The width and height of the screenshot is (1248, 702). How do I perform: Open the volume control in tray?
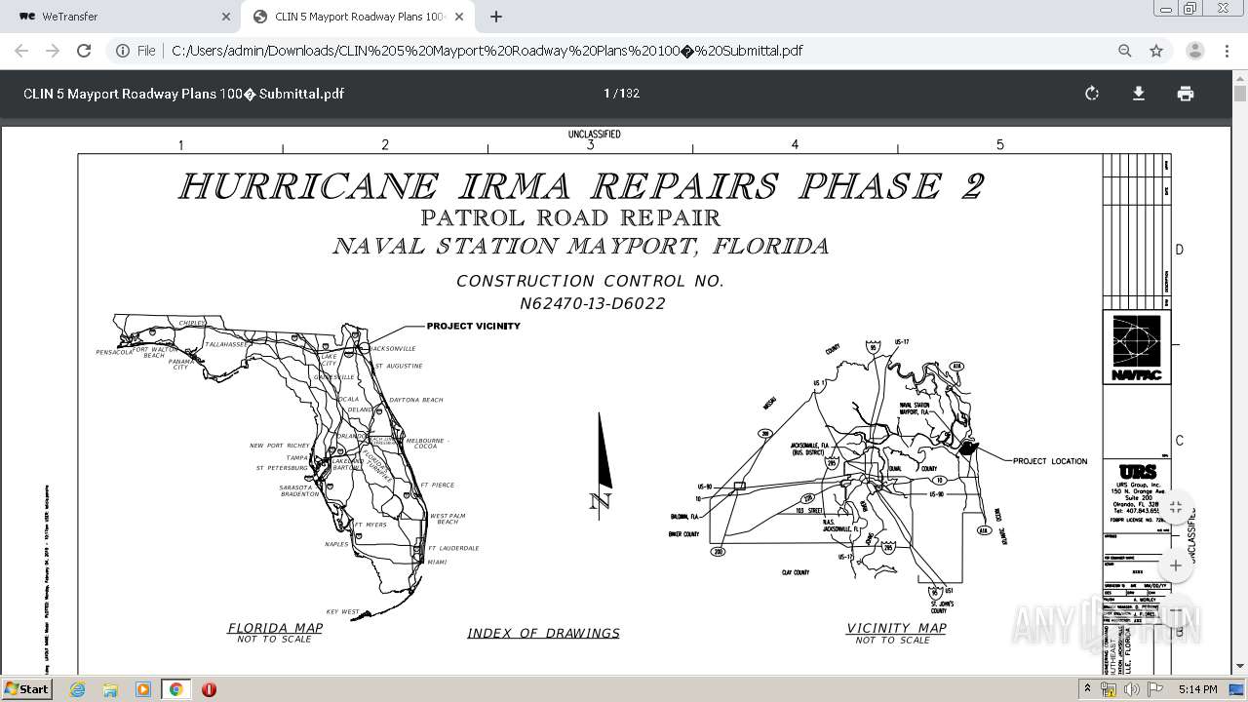[x=1131, y=689]
